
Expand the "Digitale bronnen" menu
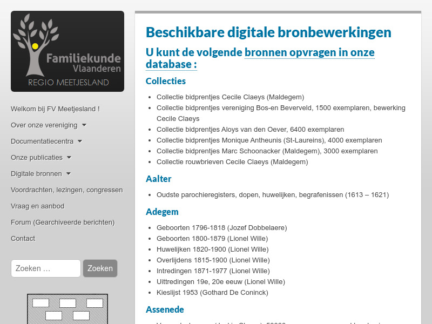pos(36,173)
